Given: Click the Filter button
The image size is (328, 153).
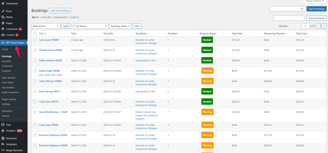Looking at the screenshot, I should coord(137,26).
